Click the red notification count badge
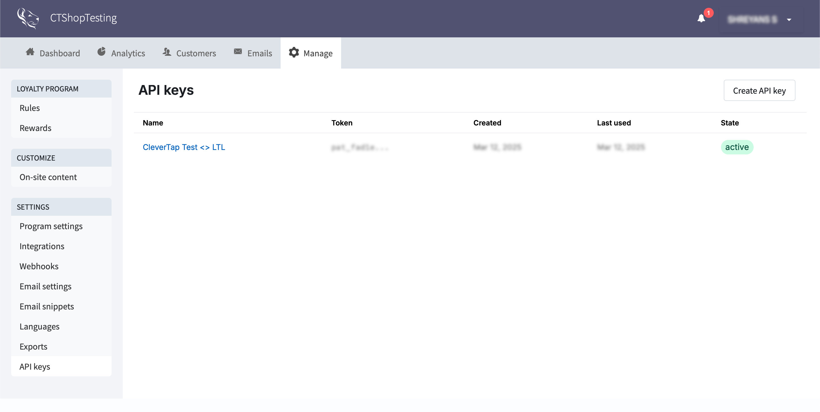Screen dimensions: 820x412 point(708,13)
